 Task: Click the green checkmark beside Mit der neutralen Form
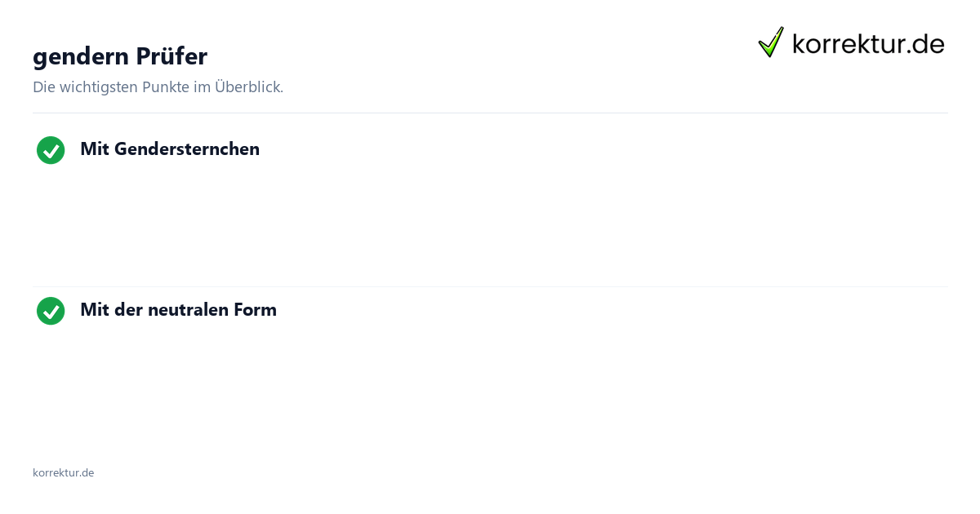pos(51,311)
